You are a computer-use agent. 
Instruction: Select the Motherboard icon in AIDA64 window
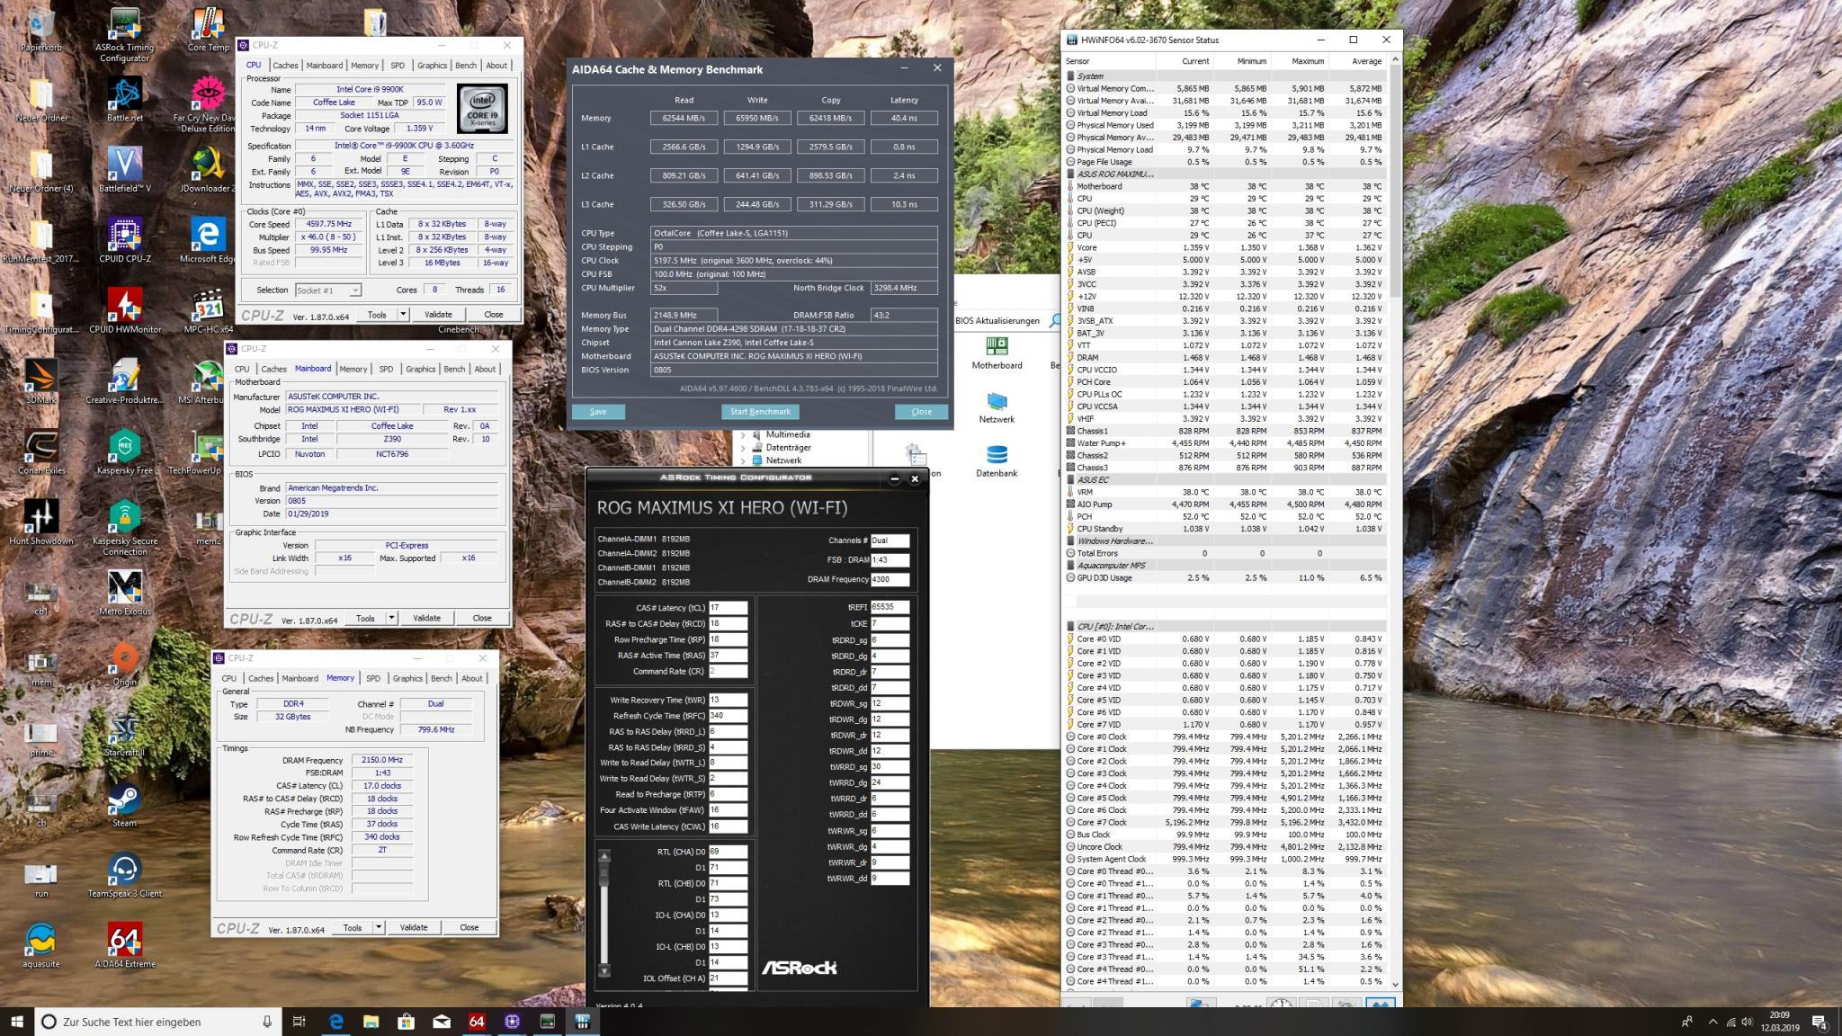[x=997, y=353]
